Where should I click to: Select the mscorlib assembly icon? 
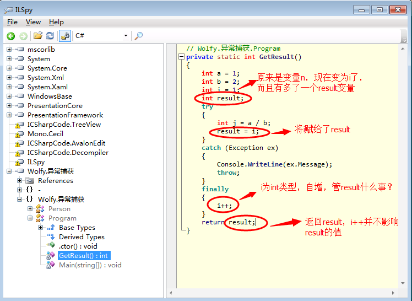pyautogui.click(x=19, y=49)
